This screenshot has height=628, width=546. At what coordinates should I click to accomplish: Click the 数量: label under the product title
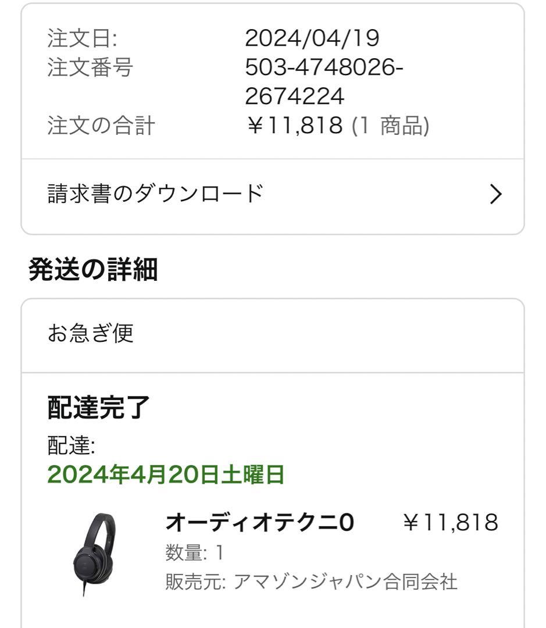[186, 553]
